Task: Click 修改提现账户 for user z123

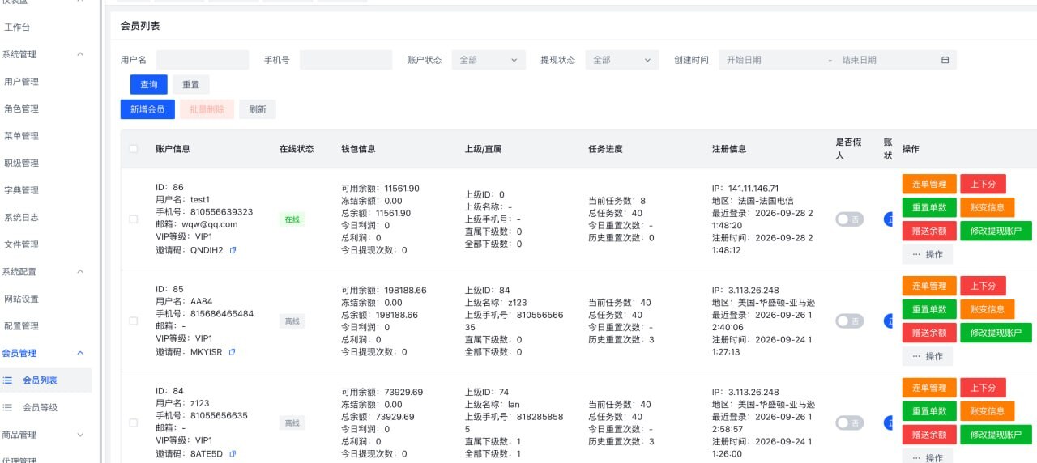Action: coord(996,435)
